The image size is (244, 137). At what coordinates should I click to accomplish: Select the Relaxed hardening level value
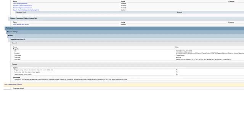tap(180, 12)
